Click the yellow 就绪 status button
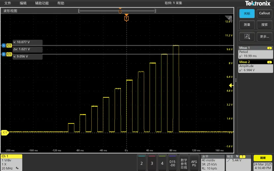This screenshot has height=171, width=274. point(263,158)
